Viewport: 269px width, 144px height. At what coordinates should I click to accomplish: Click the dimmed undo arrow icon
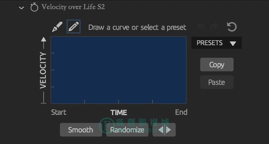pos(201,27)
